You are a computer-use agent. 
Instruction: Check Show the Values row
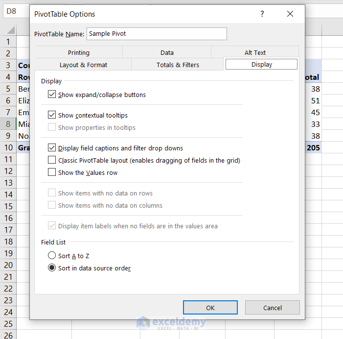(52, 172)
